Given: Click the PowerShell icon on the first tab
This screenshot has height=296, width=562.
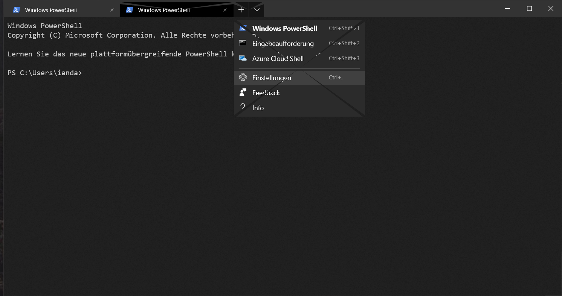Looking at the screenshot, I should pos(16,10).
